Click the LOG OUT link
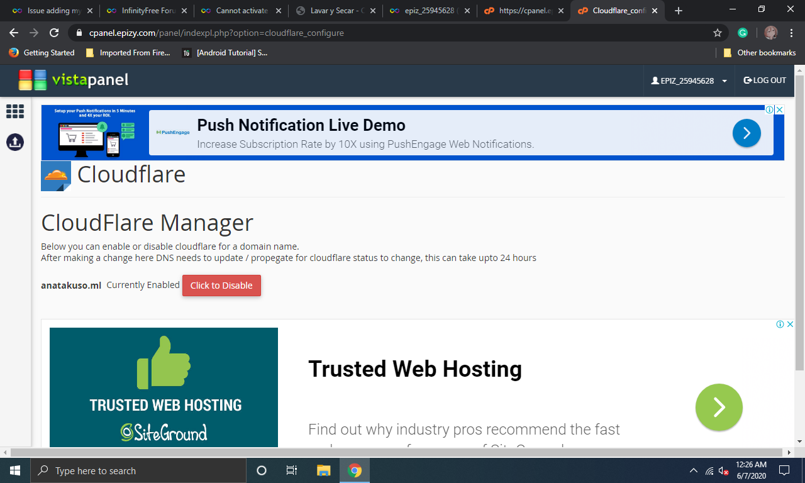This screenshot has height=483, width=805. coord(765,80)
